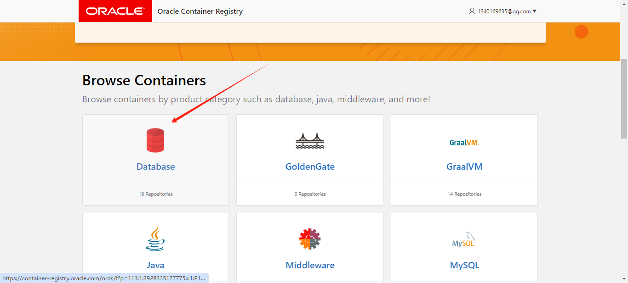Click the red Database cylinder icon
This screenshot has height=283, width=628.
(155, 140)
